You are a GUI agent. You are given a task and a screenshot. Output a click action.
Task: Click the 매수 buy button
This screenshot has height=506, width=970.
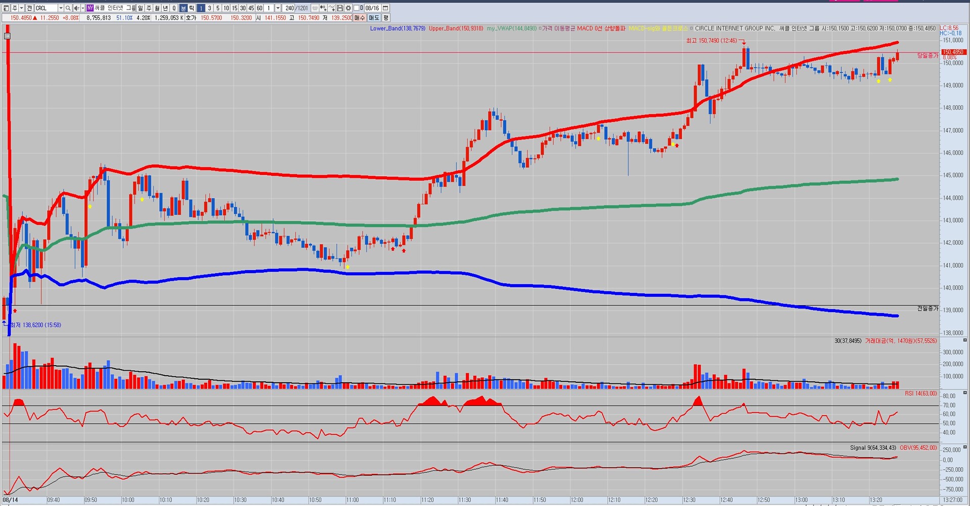click(359, 18)
